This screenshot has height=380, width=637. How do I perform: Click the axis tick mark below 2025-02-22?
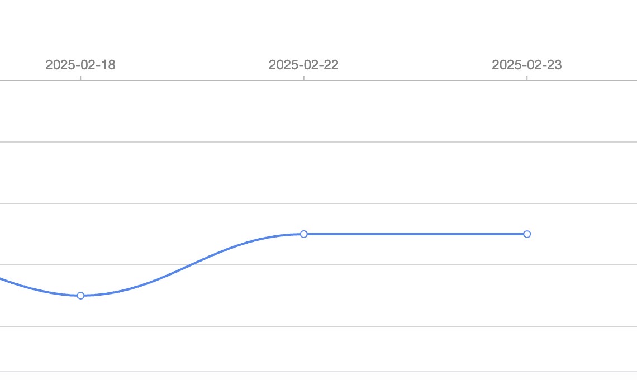click(303, 78)
